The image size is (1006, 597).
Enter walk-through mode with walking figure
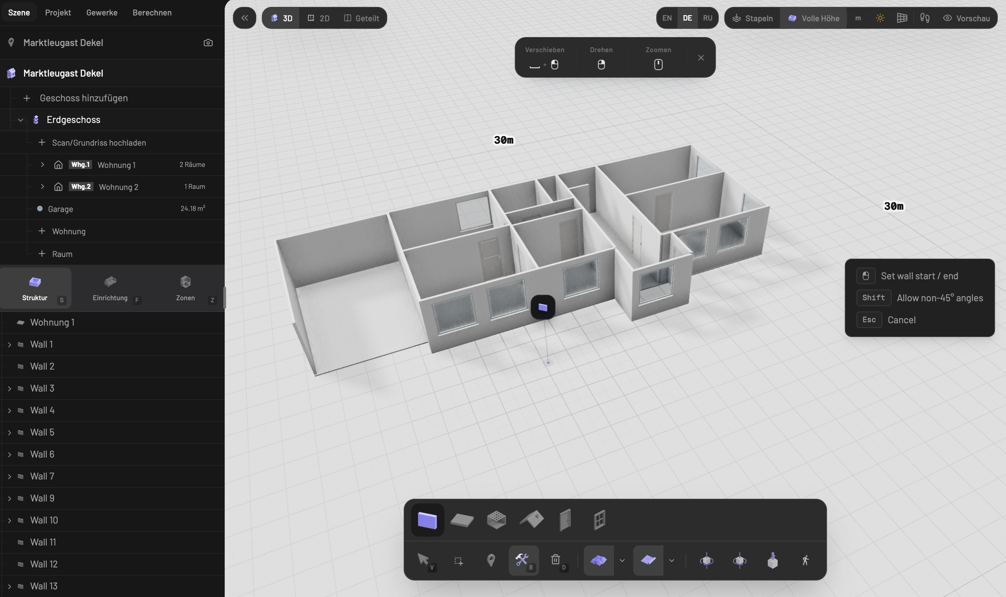tap(806, 560)
